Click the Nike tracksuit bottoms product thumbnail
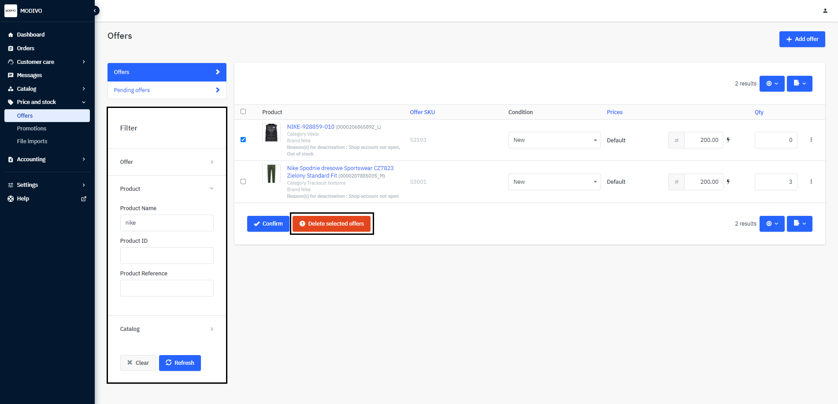838x404 pixels. (271, 174)
